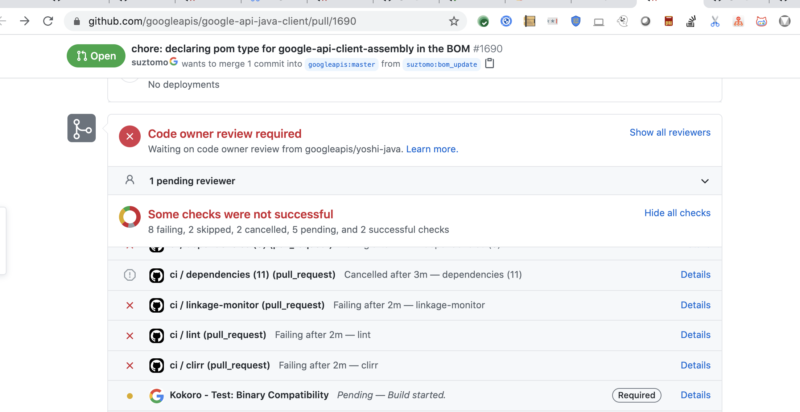This screenshot has height=412, width=800.
Task: Click the scissors extension icon
Action: click(715, 21)
